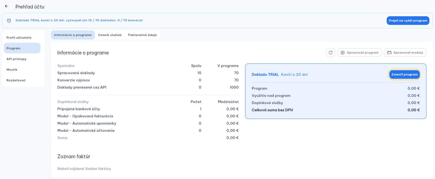Click the Doklado TRIAL title in summary card

(265, 74)
